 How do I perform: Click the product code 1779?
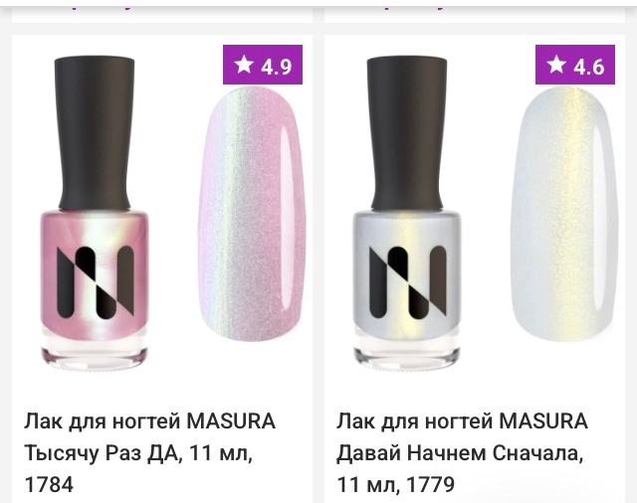[431, 484]
